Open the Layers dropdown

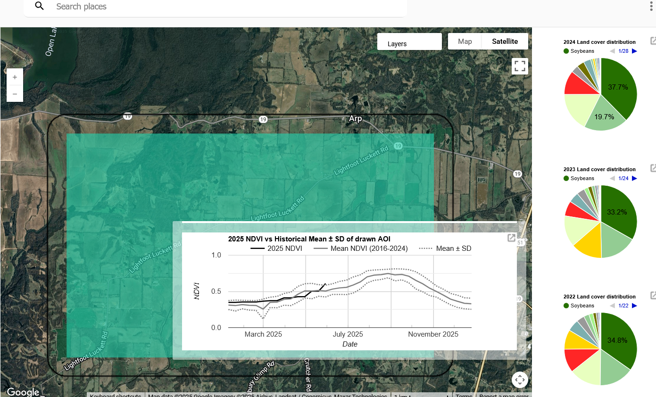(x=409, y=42)
